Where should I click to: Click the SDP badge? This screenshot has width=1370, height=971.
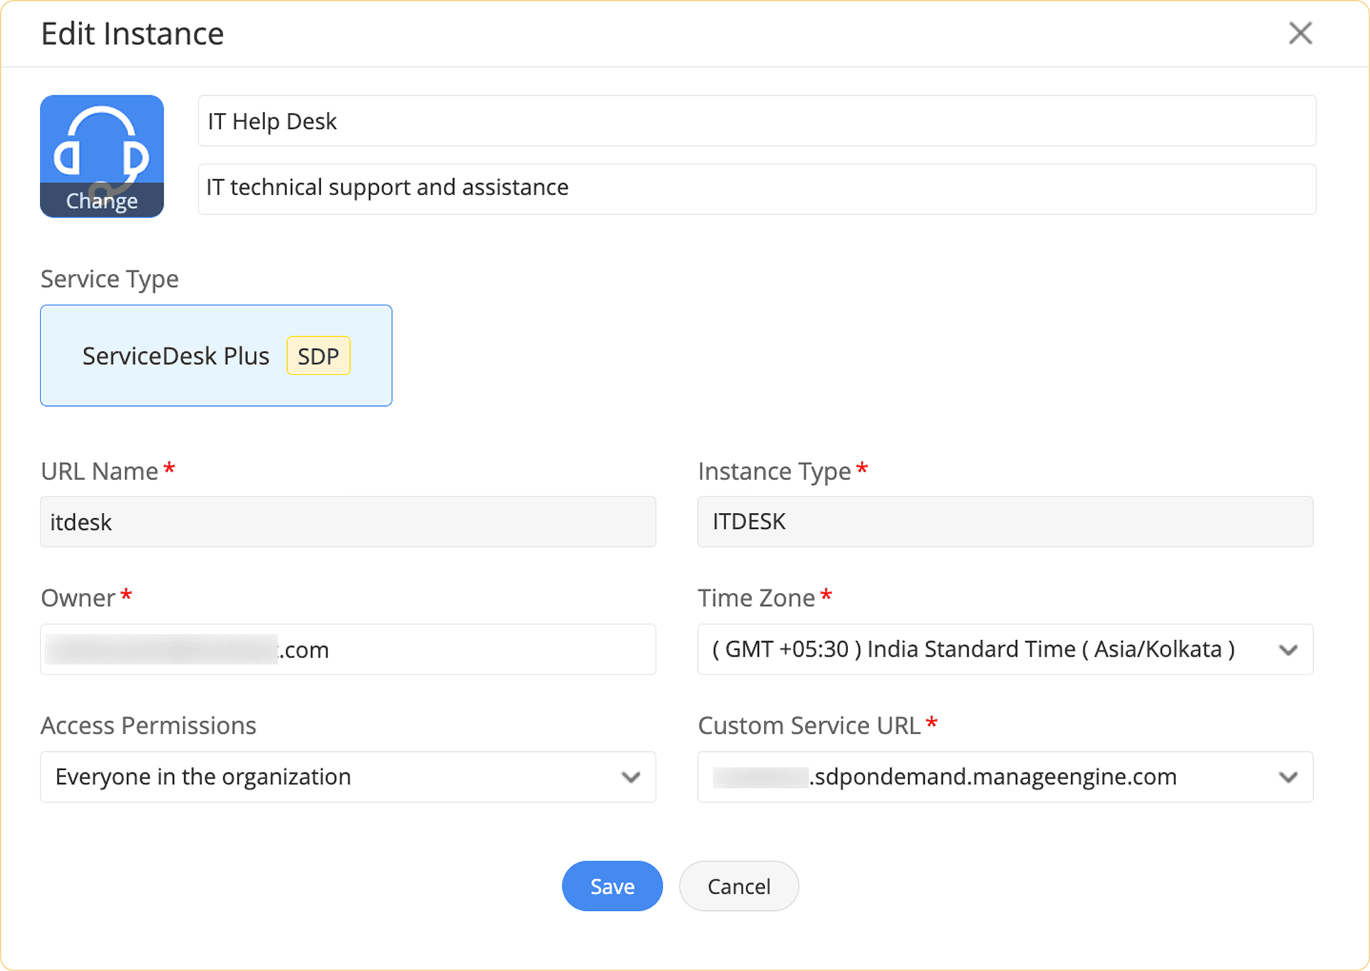point(318,356)
